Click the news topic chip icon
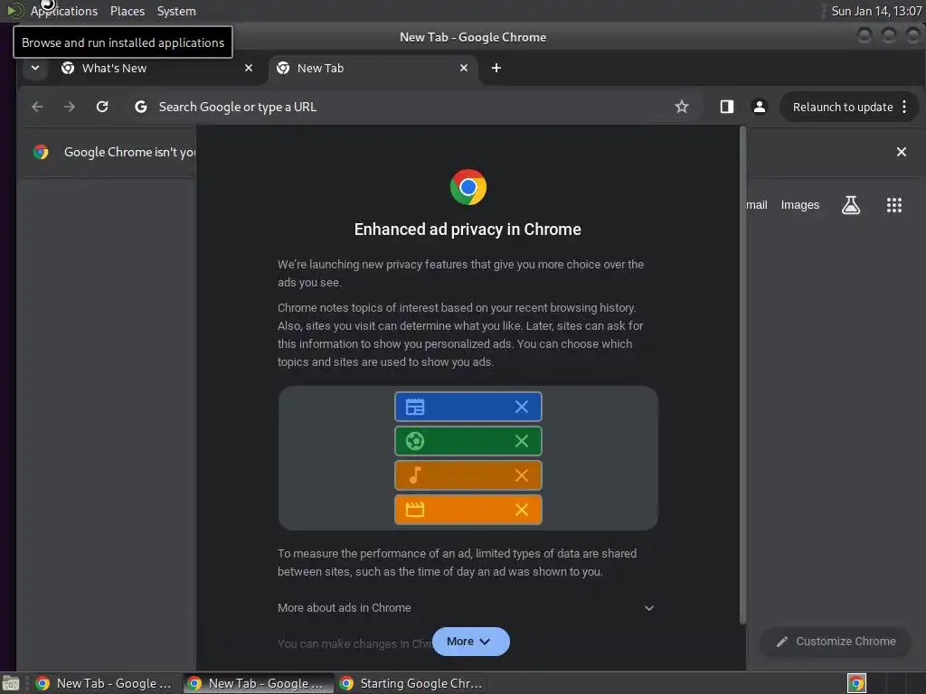This screenshot has width=926, height=694. 414,407
